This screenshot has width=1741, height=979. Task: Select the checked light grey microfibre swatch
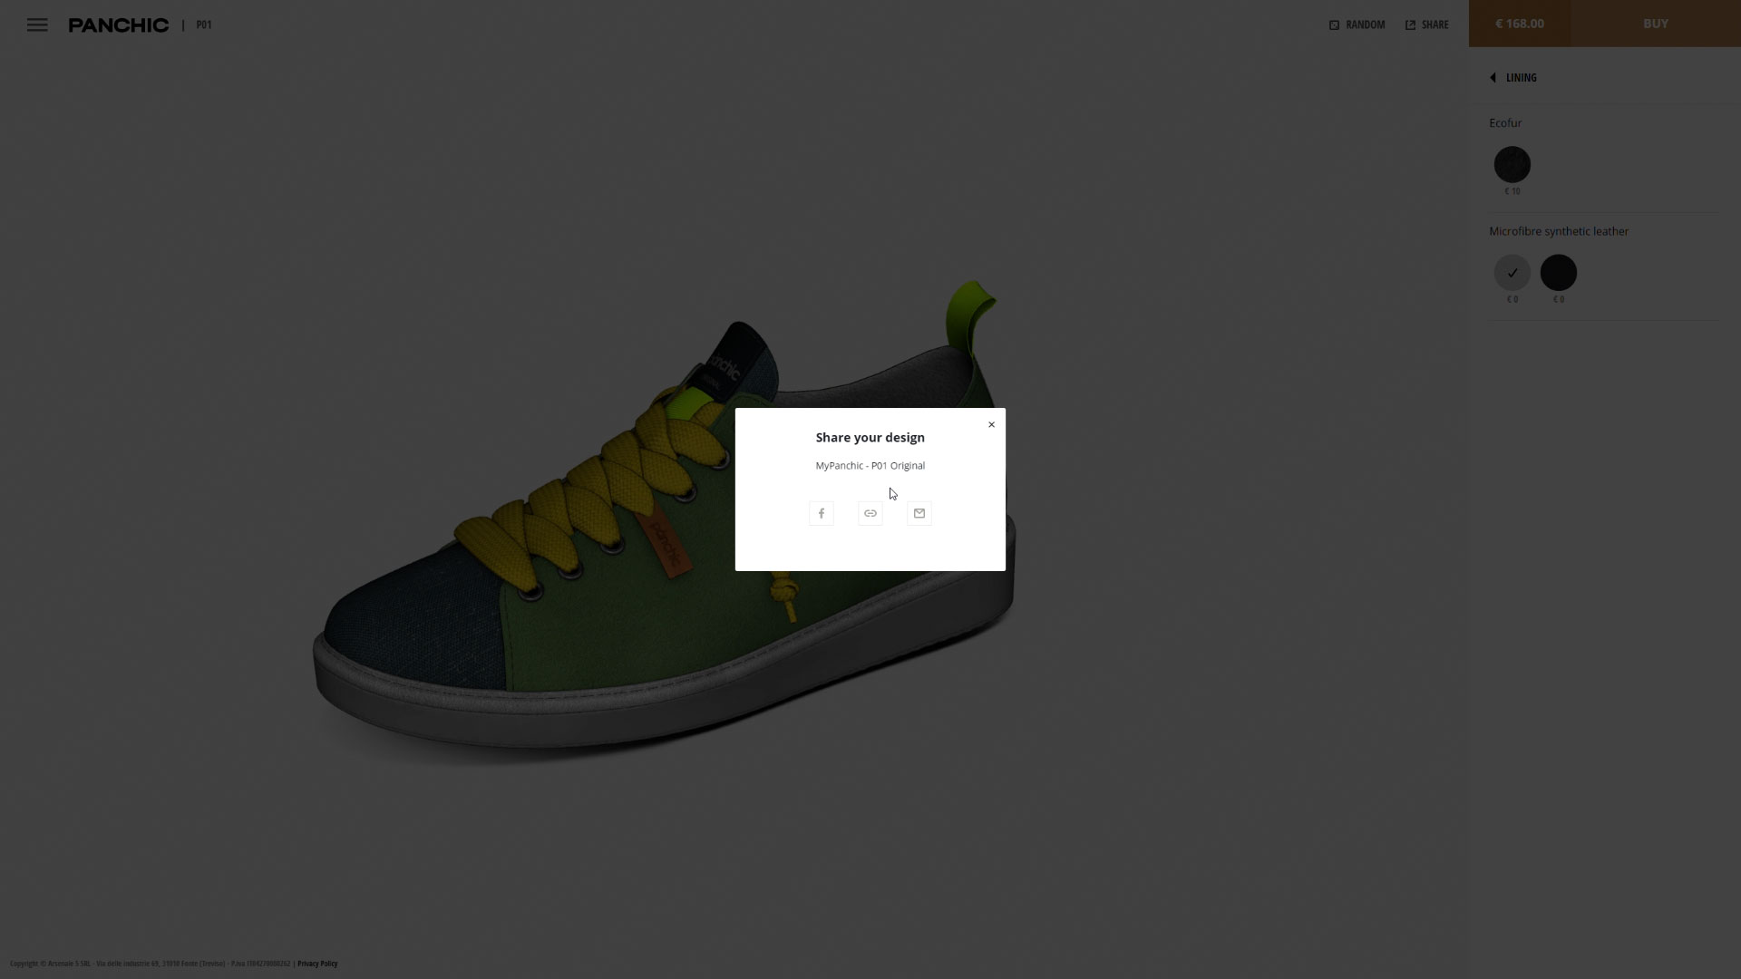1512,273
